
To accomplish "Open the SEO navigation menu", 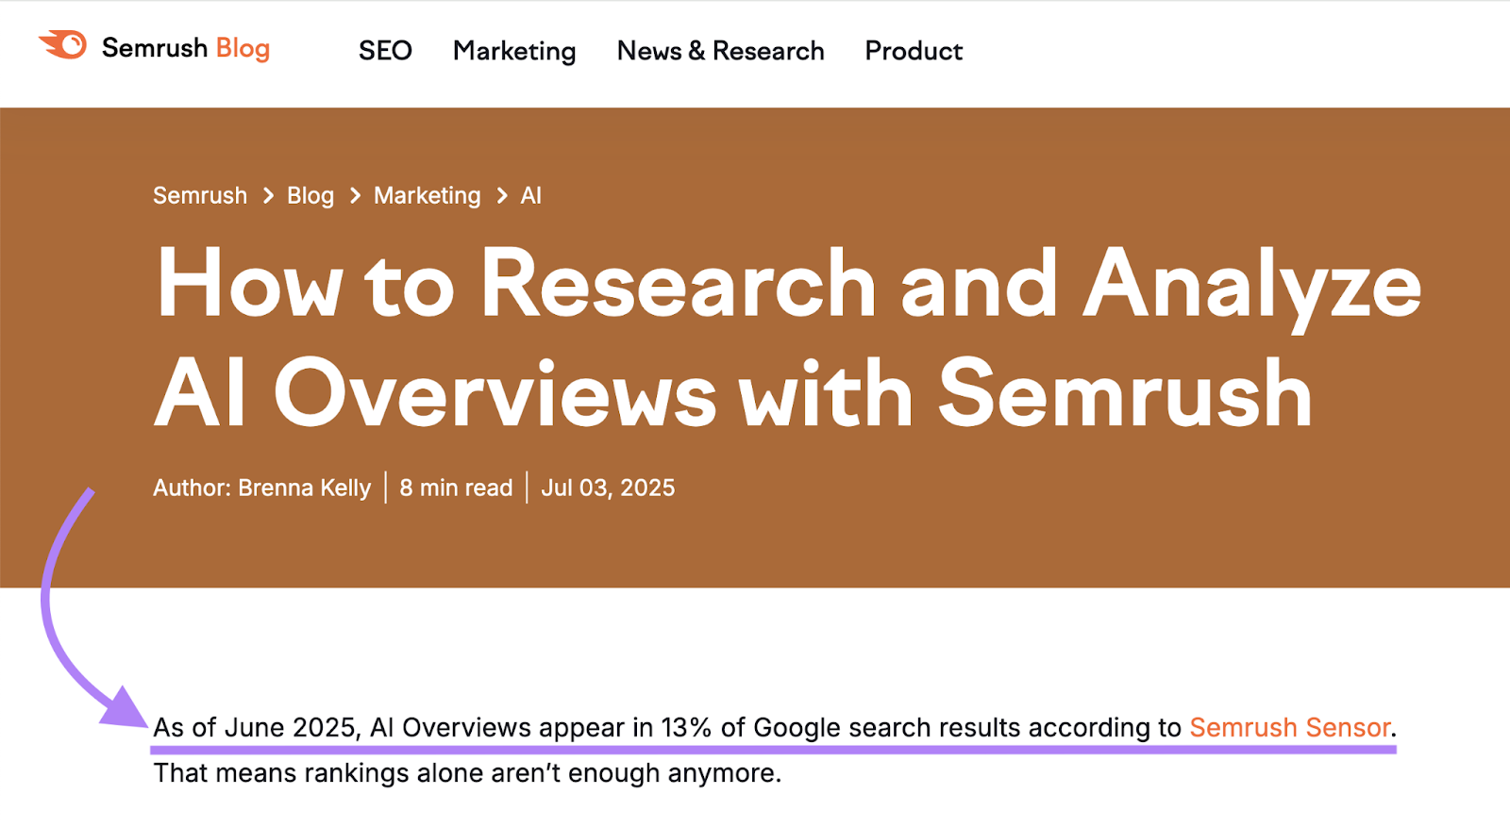I will (x=384, y=52).
